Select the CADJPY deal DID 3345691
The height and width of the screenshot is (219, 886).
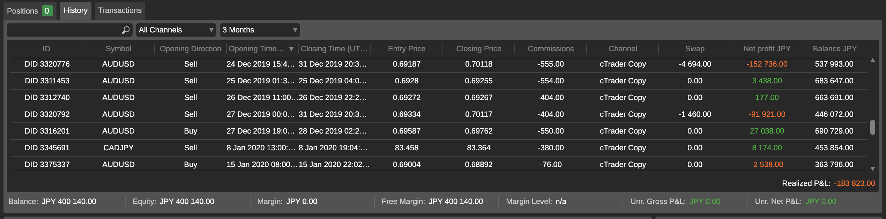(x=47, y=148)
